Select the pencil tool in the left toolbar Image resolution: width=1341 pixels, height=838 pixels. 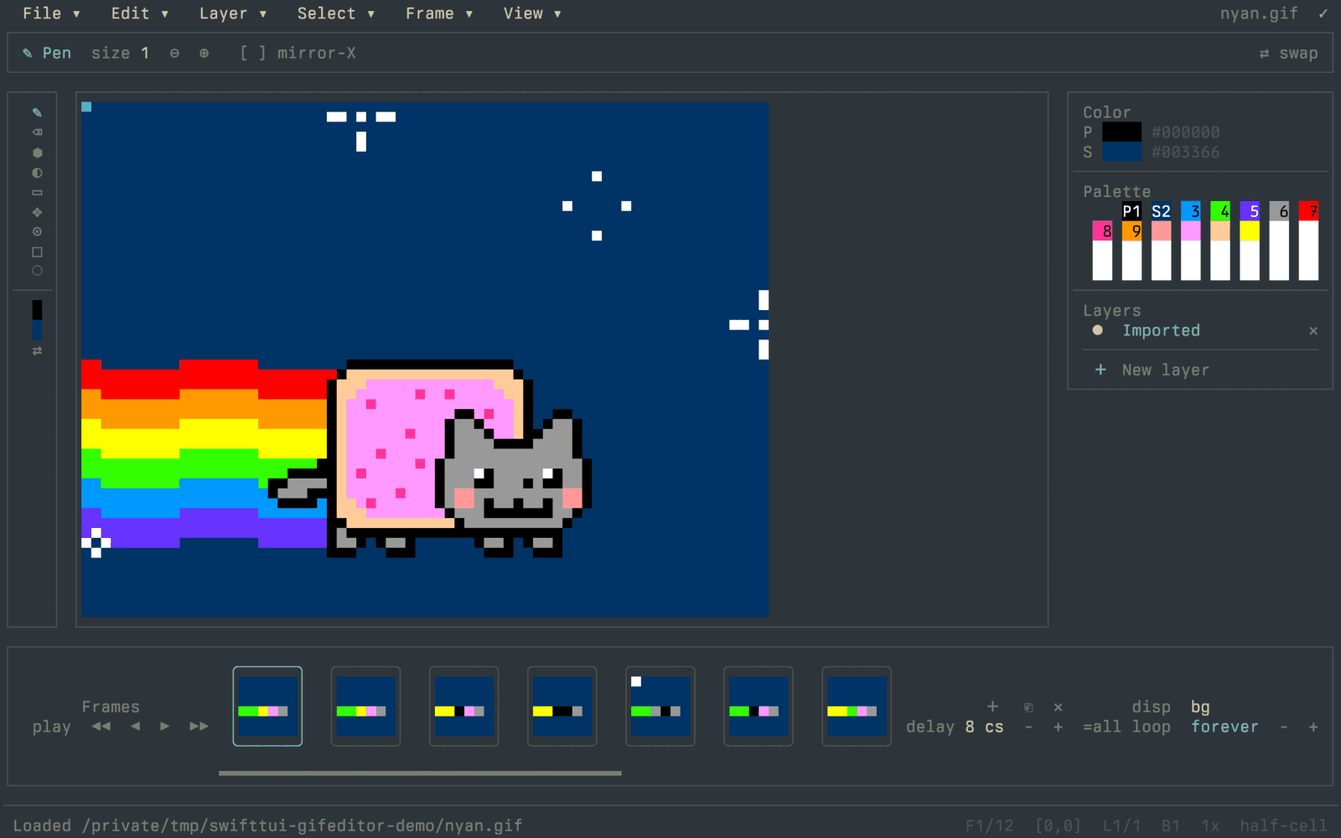click(x=37, y=112)
